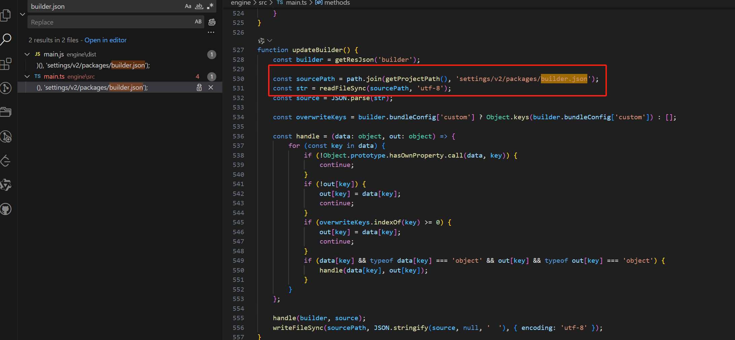Replace the selected main.ts match
Image resolution: width=735 pixels, height=340 pixels.
(199, 87)
